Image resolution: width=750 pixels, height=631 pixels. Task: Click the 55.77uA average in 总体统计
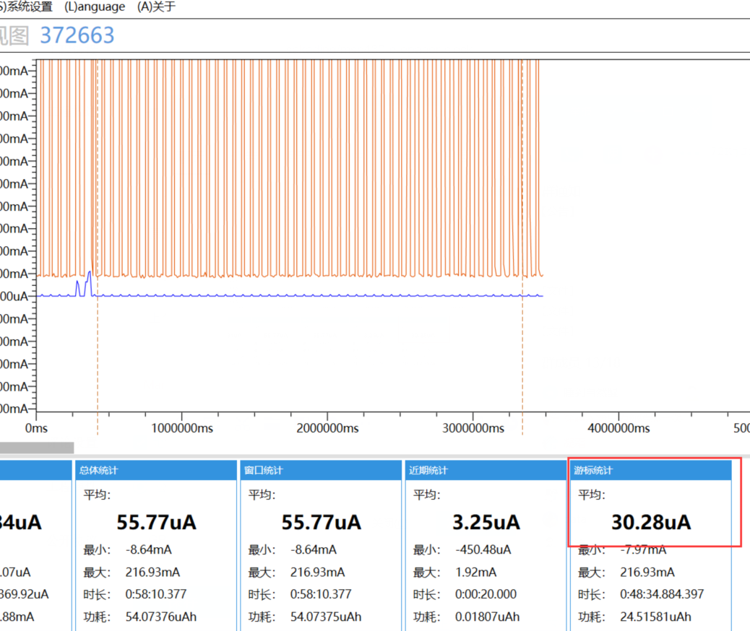coord(156,522)
